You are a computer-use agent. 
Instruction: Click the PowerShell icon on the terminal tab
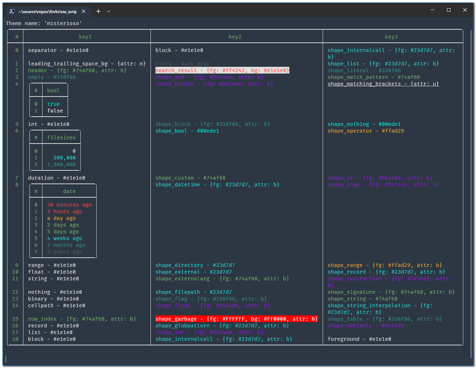coord(12,11)
